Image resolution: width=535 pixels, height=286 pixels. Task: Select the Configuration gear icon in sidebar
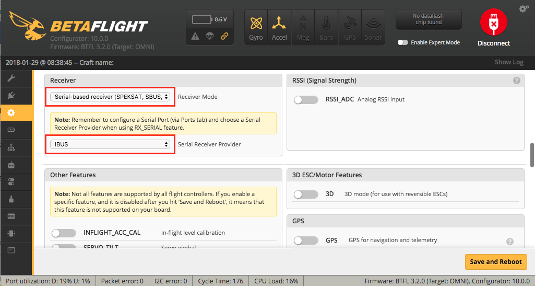point(11,113)
